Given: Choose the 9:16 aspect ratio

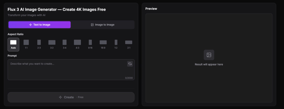Looking at the screenshot, I should (90, 45).
